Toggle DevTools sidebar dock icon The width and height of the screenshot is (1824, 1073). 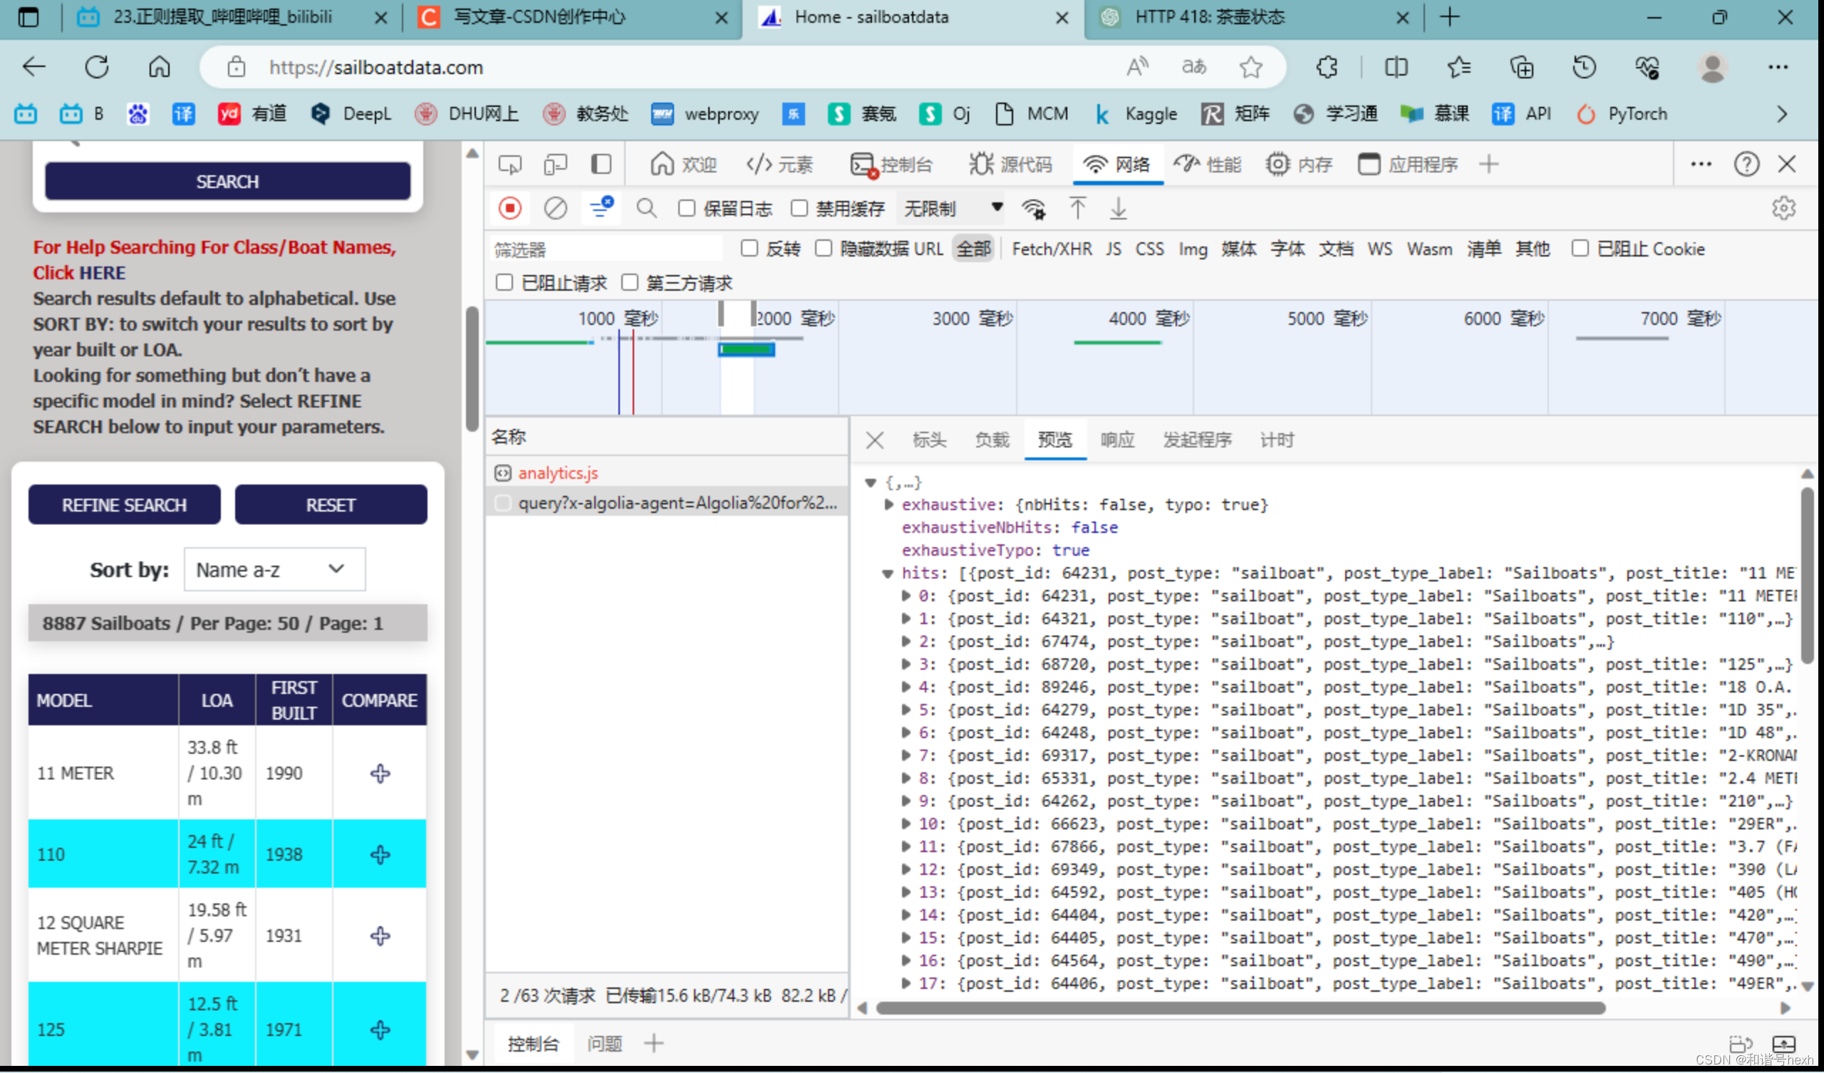[601, 165]
